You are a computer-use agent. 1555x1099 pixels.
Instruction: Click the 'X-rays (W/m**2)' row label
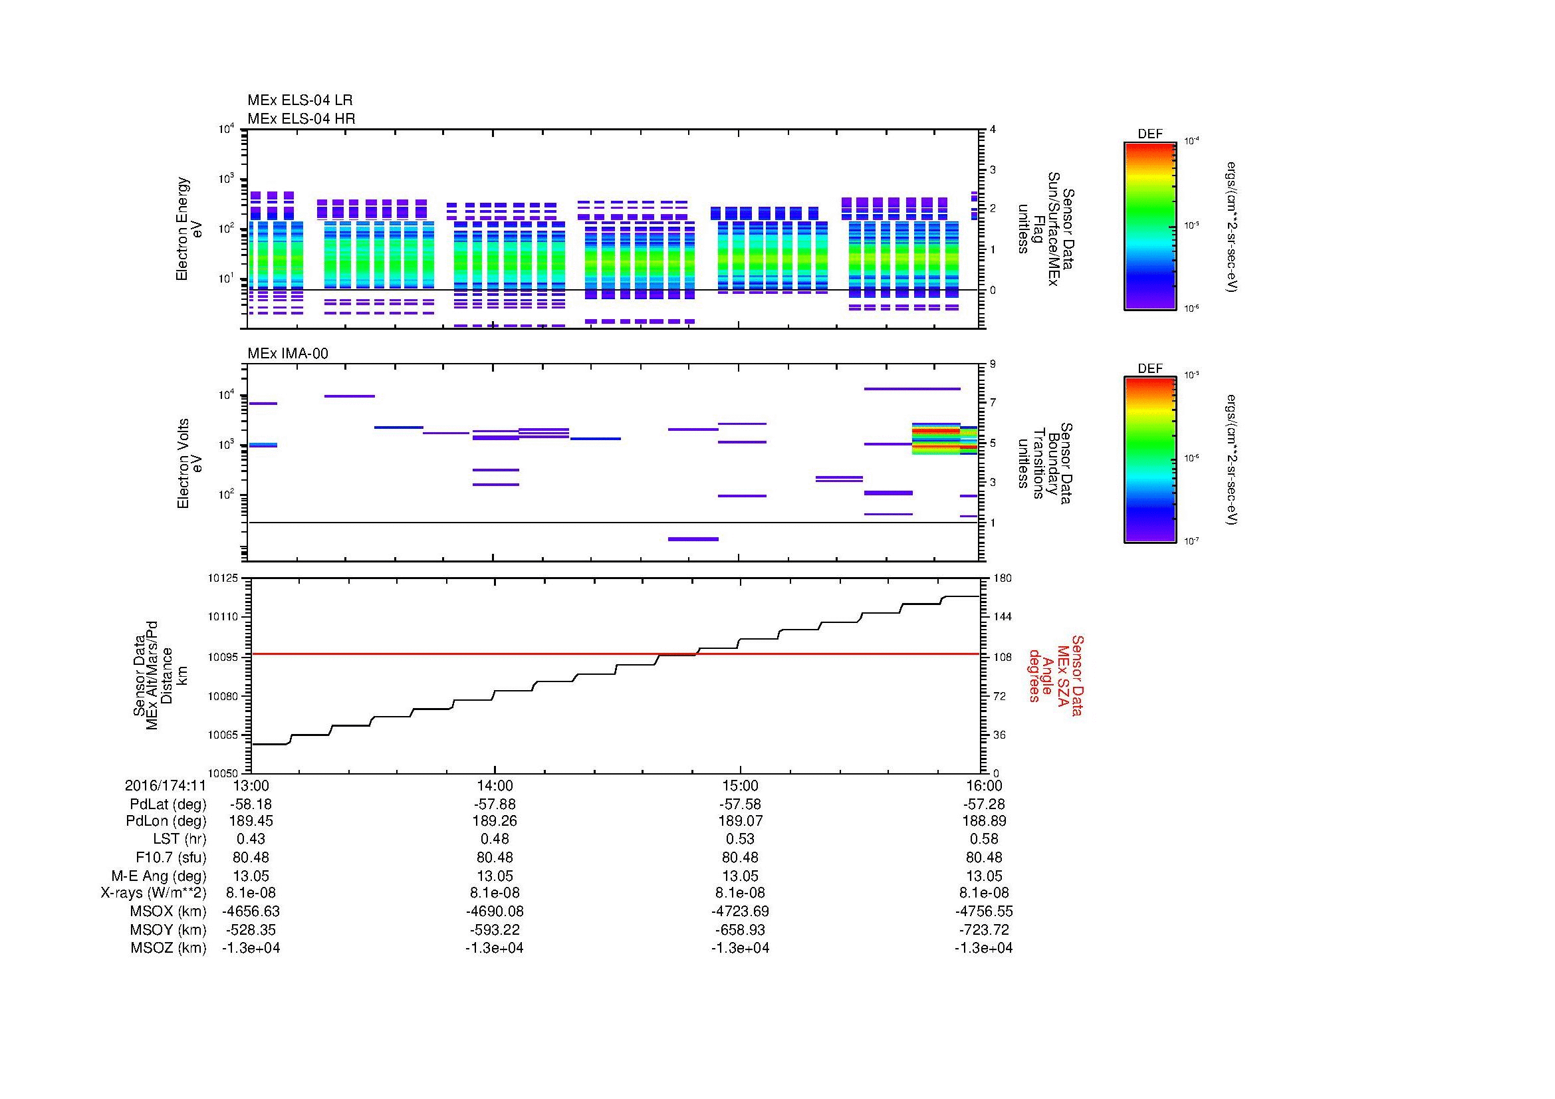154,893
